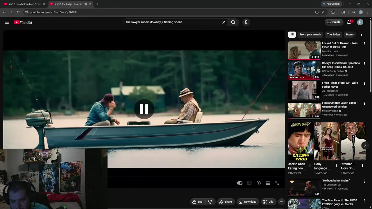Image resolution: width=372 pixels, height=209 pixels.
Task: Download the video
Action: (x=248, y=202)
